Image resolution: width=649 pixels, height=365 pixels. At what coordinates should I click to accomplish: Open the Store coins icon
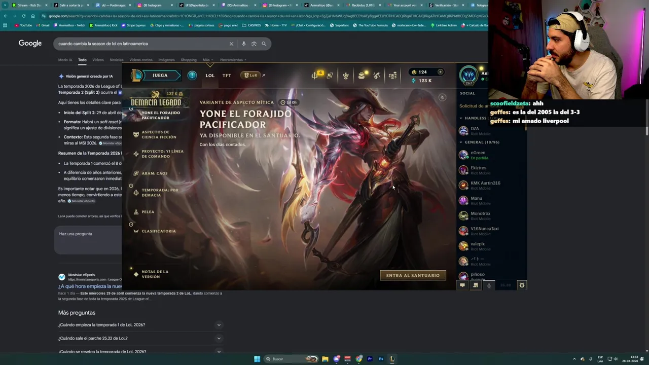click(x=392, y=76)
